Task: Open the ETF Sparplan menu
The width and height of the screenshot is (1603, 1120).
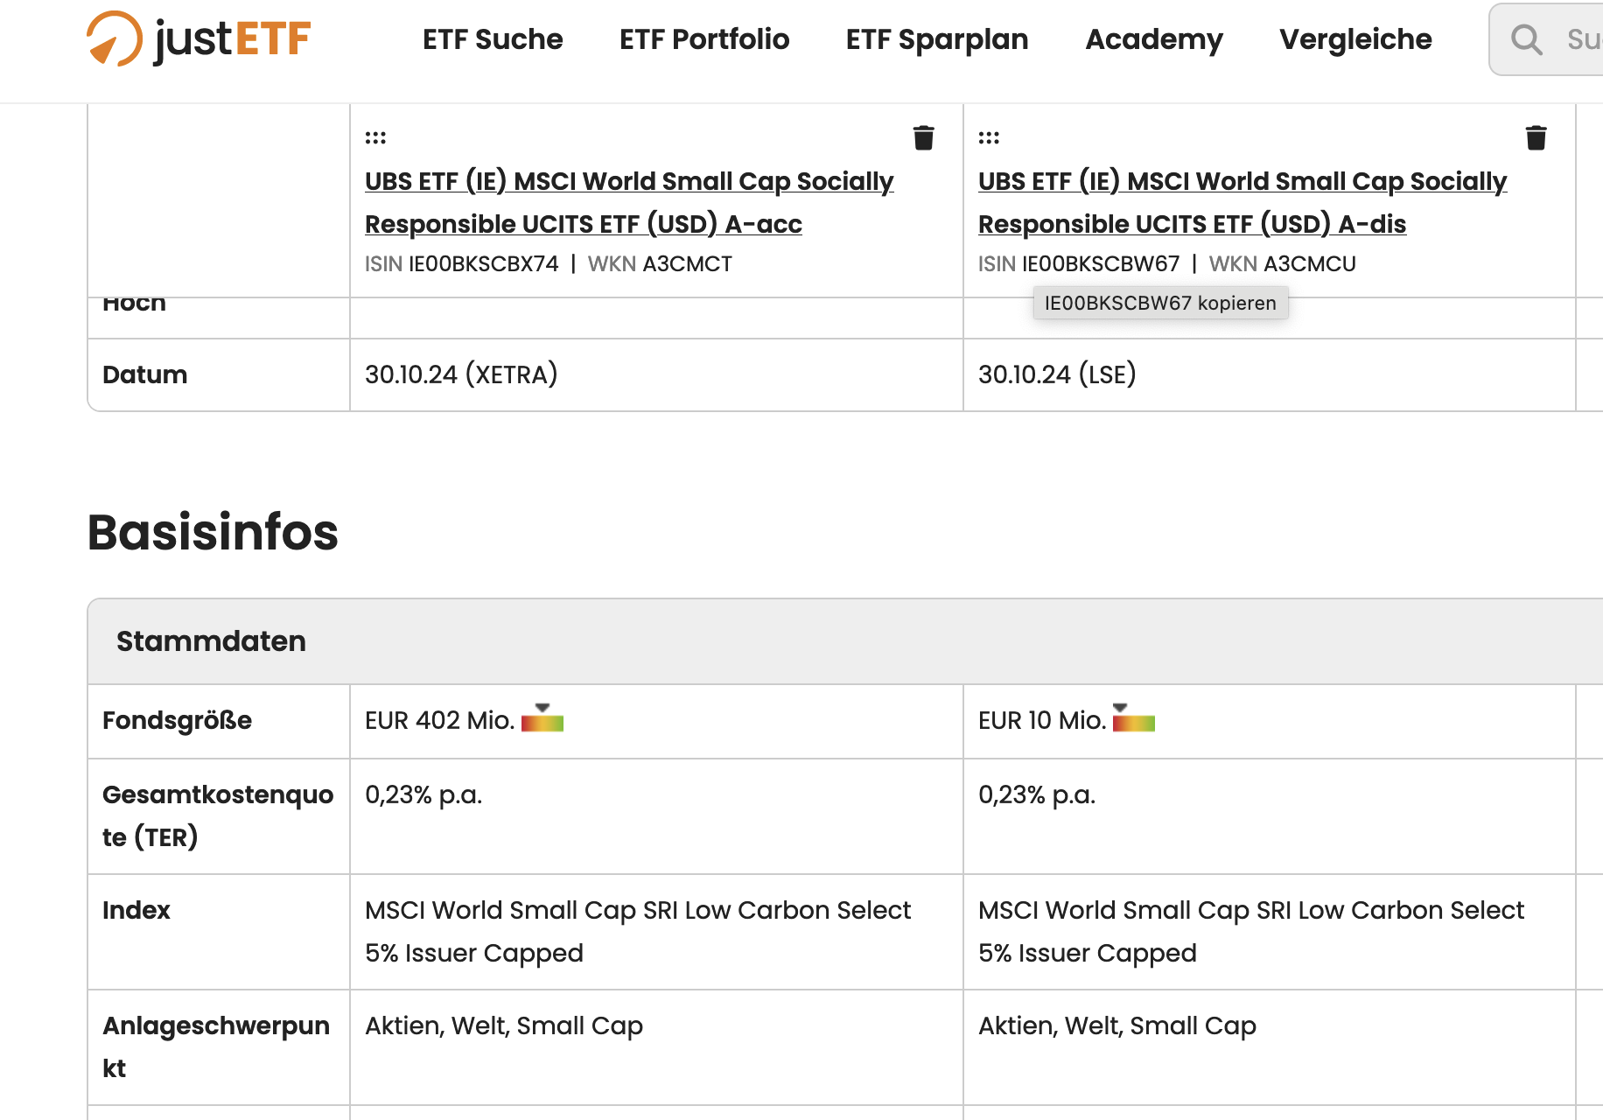Action: [x=937, y=39]
